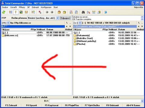
Task: Open the transfer mode Binární dropdown
Action: [43, 18]
